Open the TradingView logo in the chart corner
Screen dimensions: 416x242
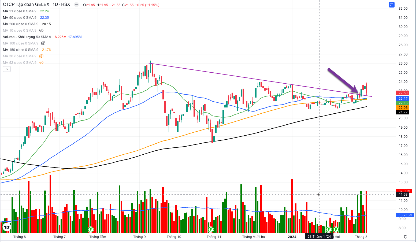[x=6, y=228]
